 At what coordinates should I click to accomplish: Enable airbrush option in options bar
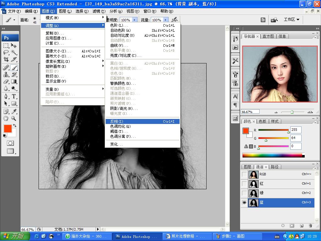(x=174, y=20)
